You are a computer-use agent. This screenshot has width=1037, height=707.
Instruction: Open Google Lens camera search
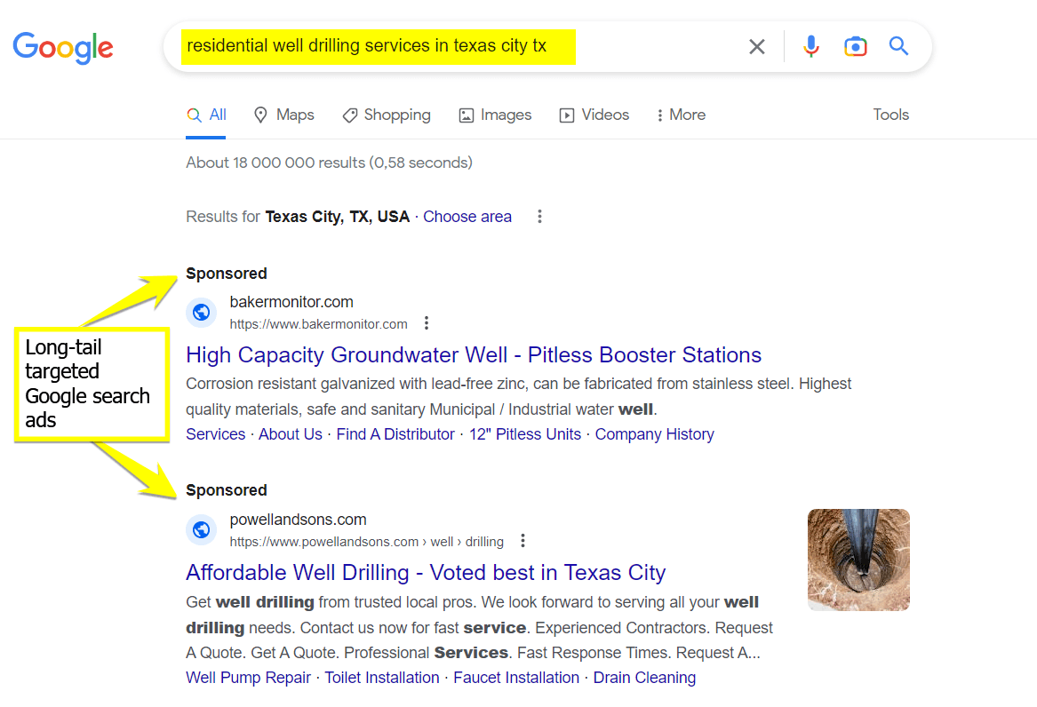(855, 46)
